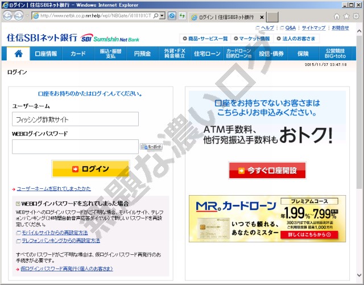This screenshot has height=285, width=364.
Task: Open the 外貨・FX 純金積立 menu tab
Action: click(x=175, y=53)
